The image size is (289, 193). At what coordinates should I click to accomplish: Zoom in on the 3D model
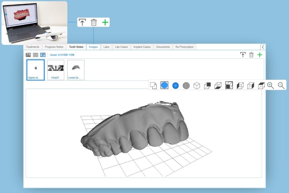click(271, 85)
